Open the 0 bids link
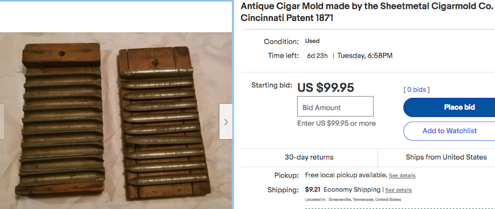This screenshot has width=495, height=209. [x=417, y=90]
